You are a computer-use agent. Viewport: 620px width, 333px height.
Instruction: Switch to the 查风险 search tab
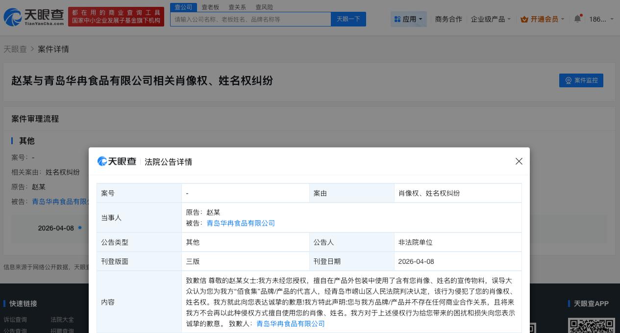click(264, 7)
